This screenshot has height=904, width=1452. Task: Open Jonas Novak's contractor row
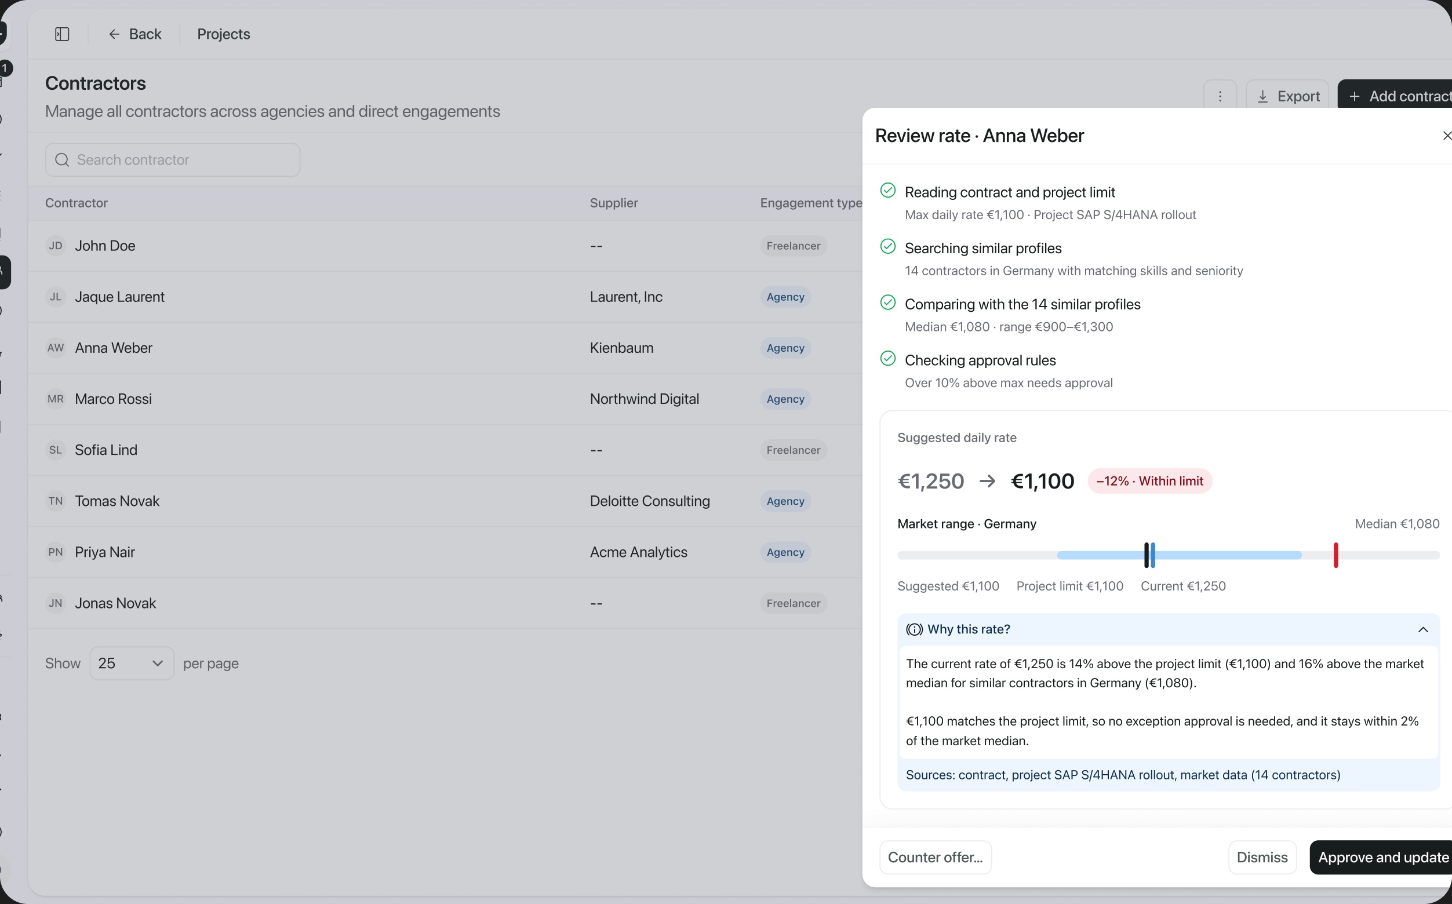coord(445,603)
